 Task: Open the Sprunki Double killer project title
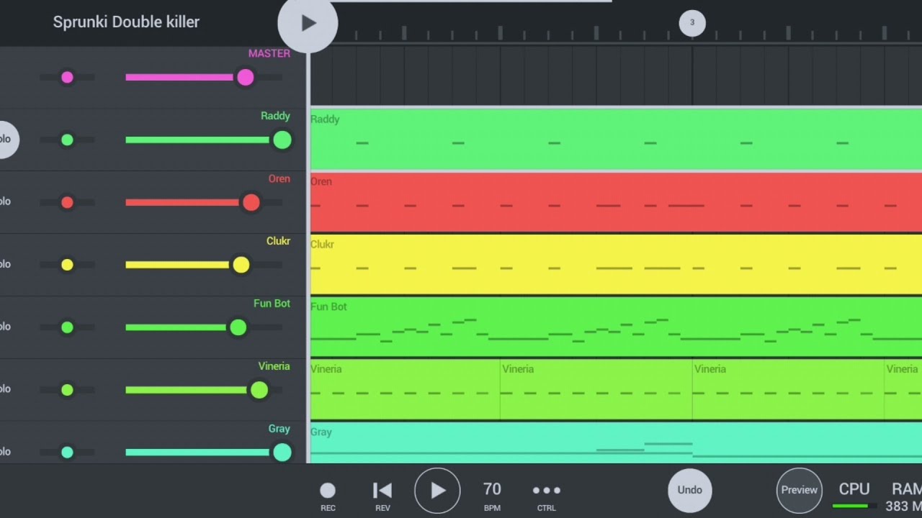tap(126, 22)
